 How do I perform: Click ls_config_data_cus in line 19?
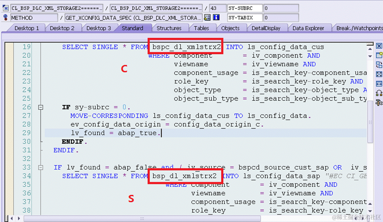(285, 47)
